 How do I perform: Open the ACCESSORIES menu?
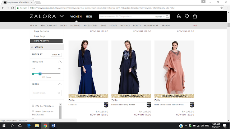[x=91, y=25]
